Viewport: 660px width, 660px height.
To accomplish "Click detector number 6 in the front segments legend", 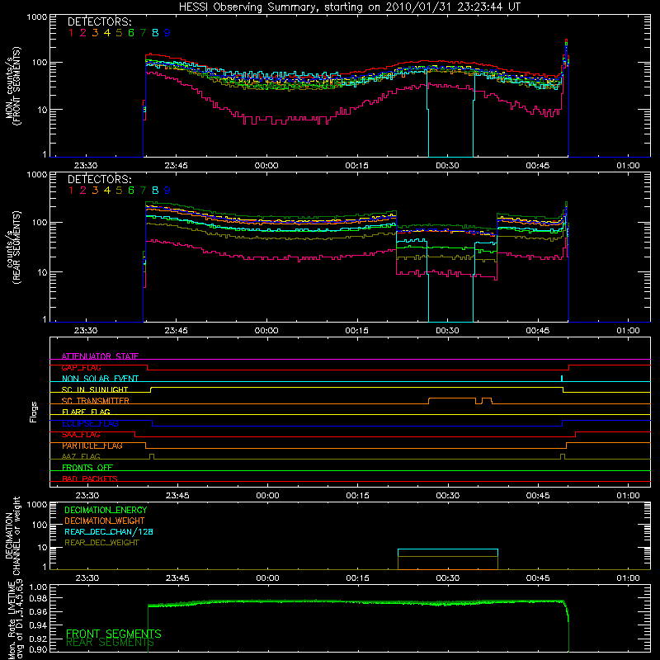I will [131, 33].
